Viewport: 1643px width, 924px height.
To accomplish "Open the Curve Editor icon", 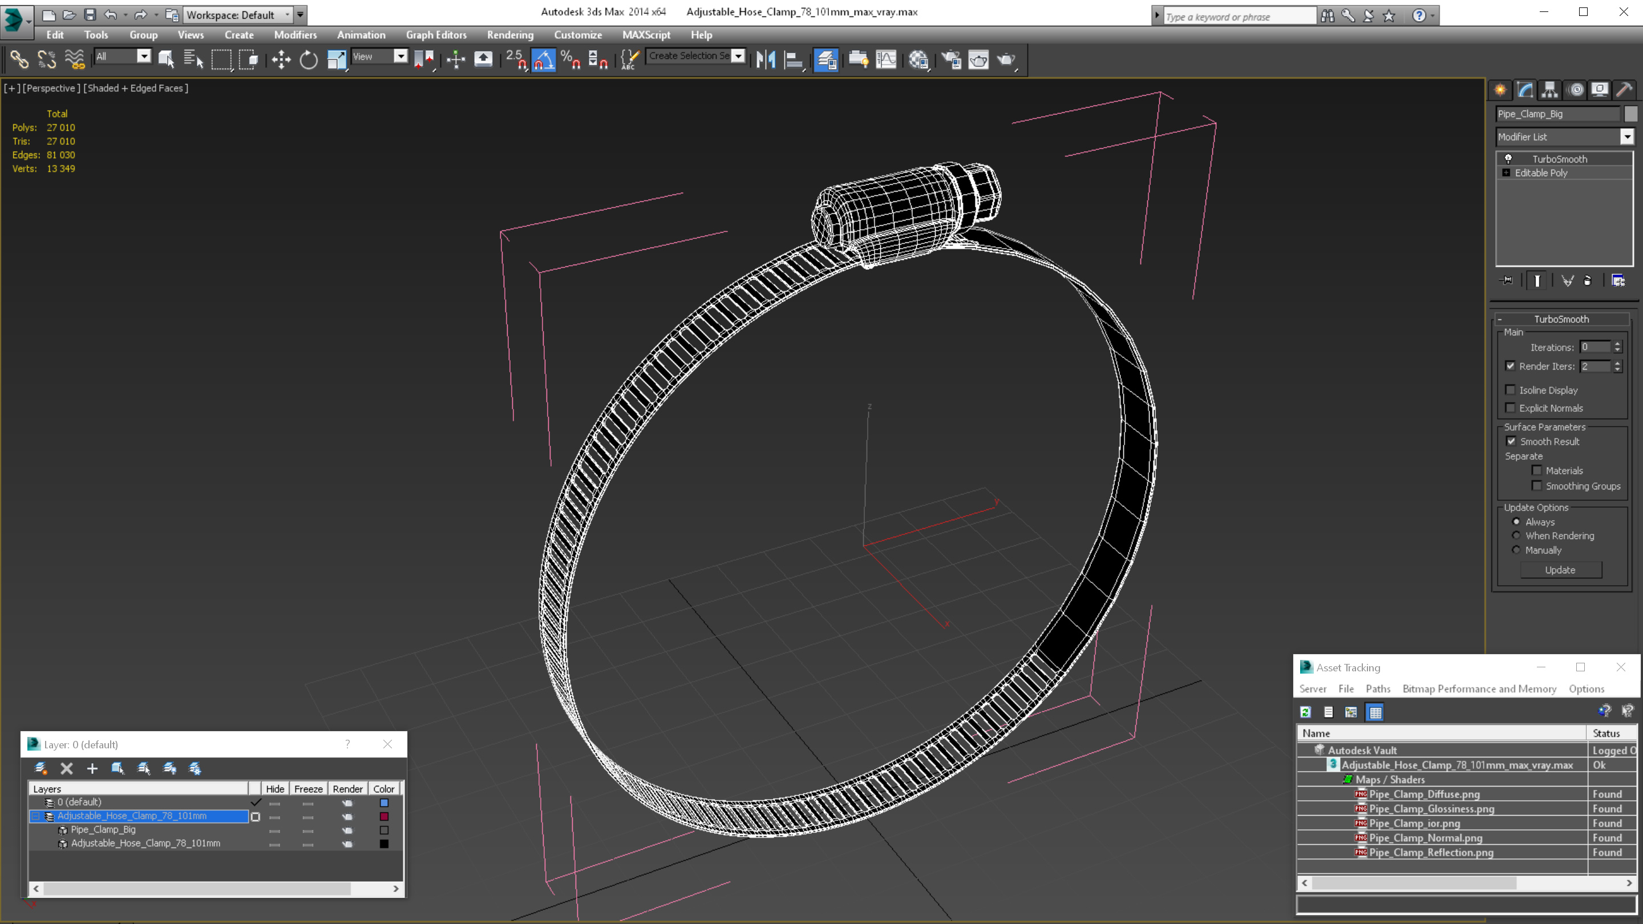I will 886,59.
